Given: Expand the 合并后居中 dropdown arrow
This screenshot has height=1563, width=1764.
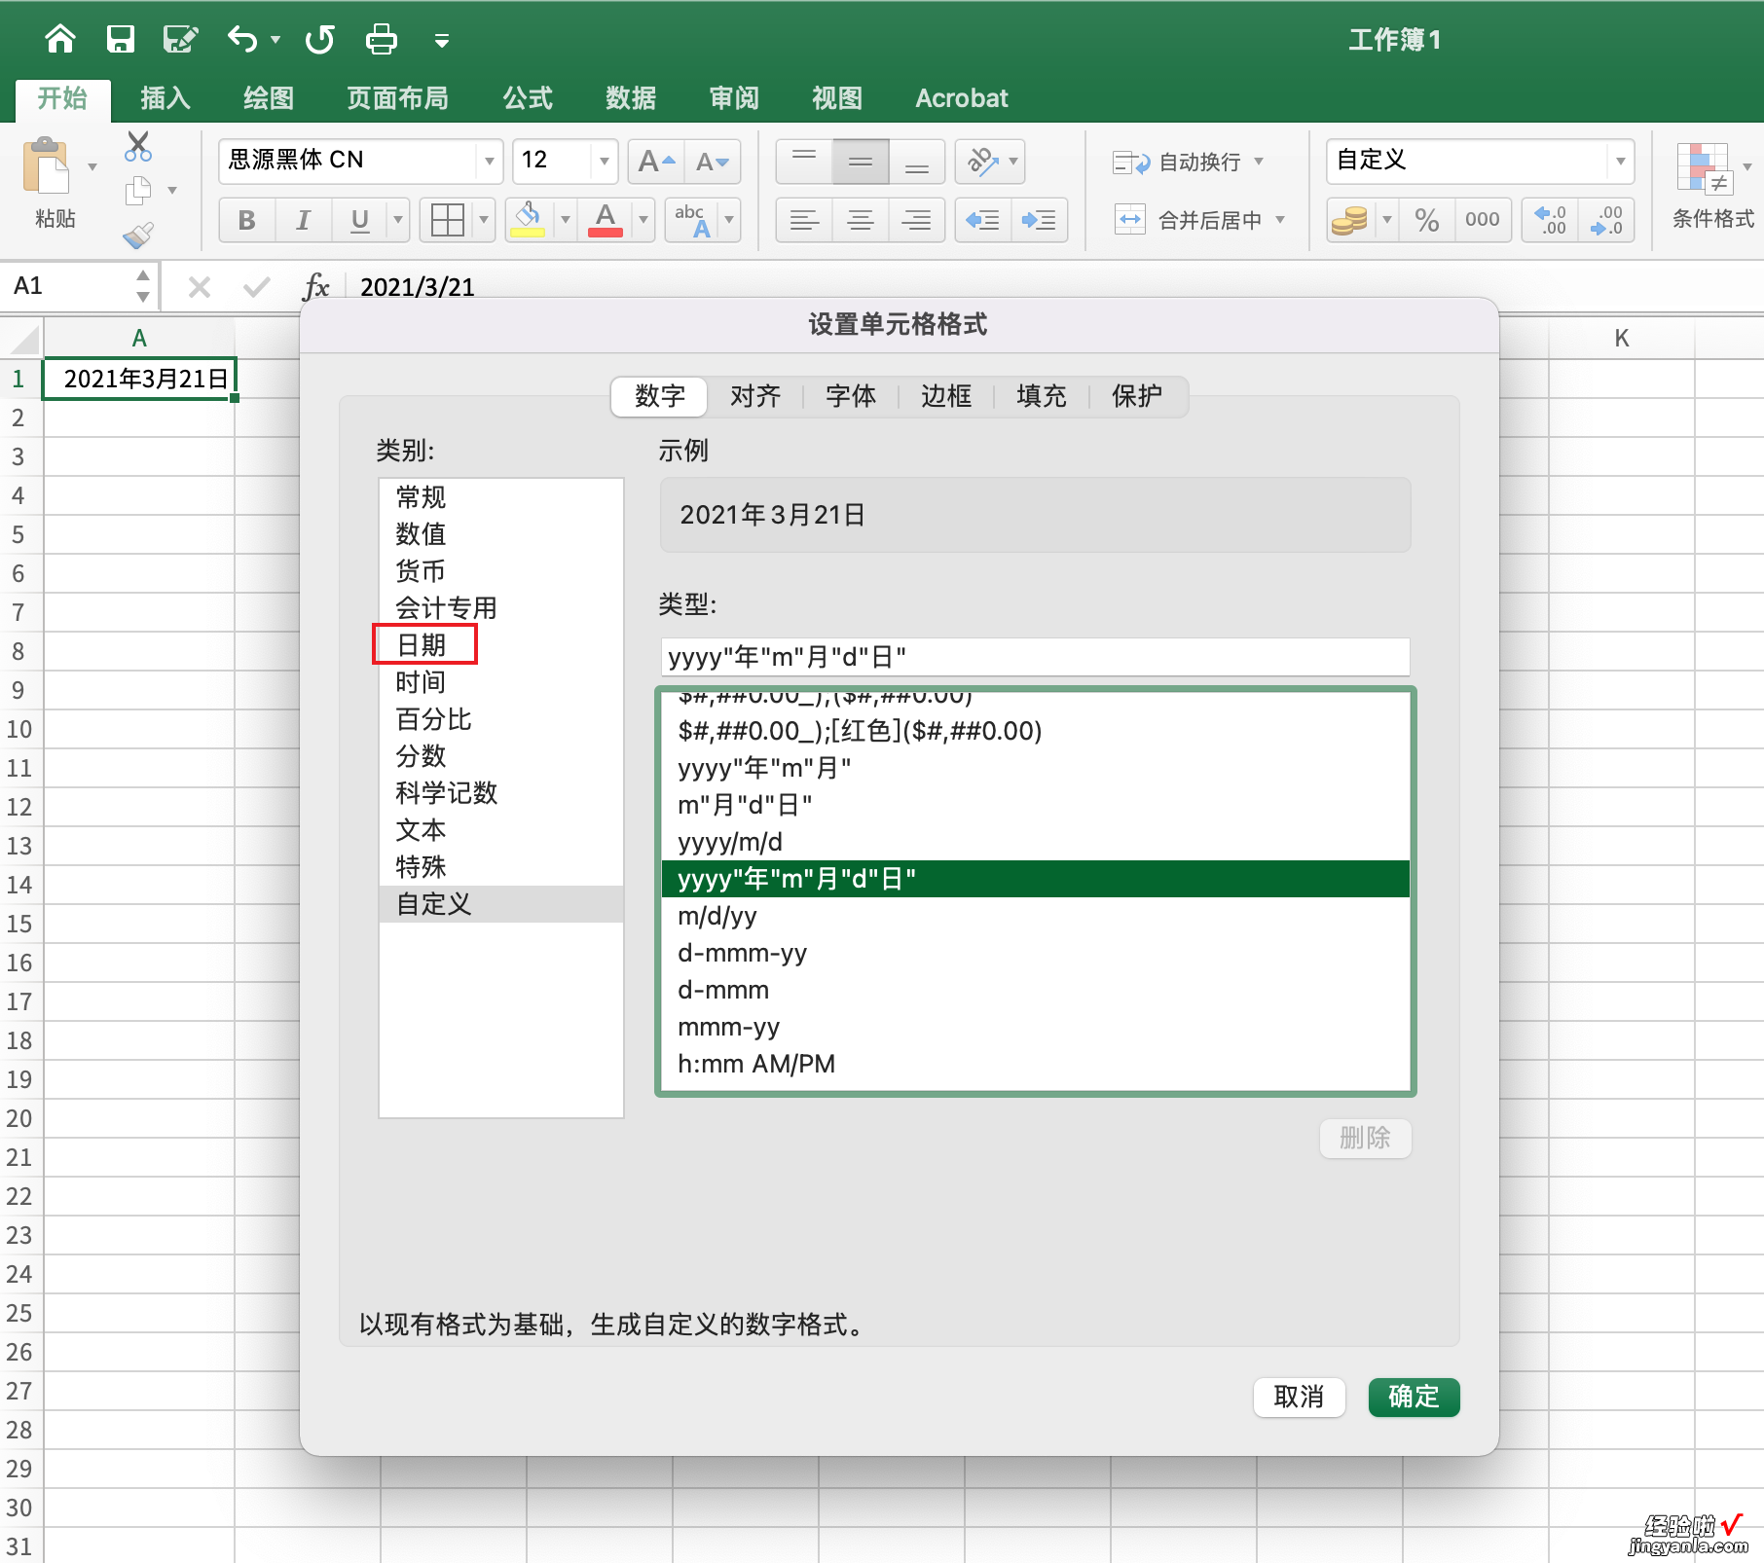Looking at the screenshot, I should (x=1280, y=220).
